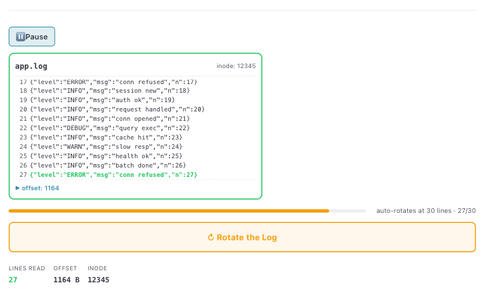490x295 pixels.
Task: Click the Rotate the Log button
Action: pos(242,237)
